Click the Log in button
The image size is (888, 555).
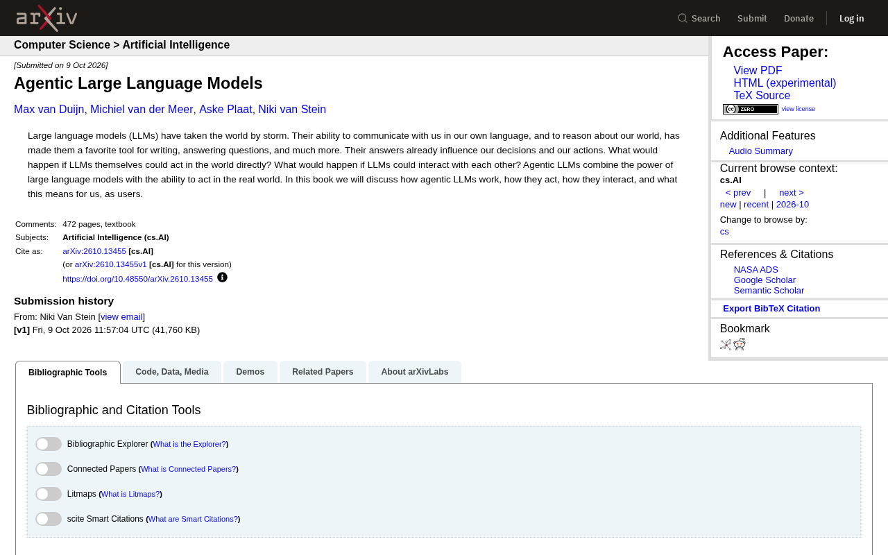(852, 18)
